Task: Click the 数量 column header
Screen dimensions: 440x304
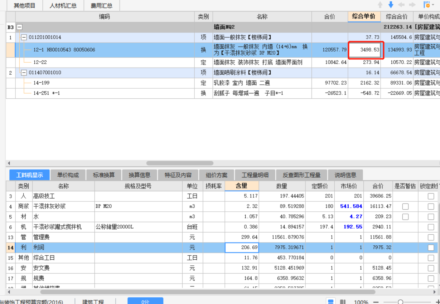Action: (282, 186)
